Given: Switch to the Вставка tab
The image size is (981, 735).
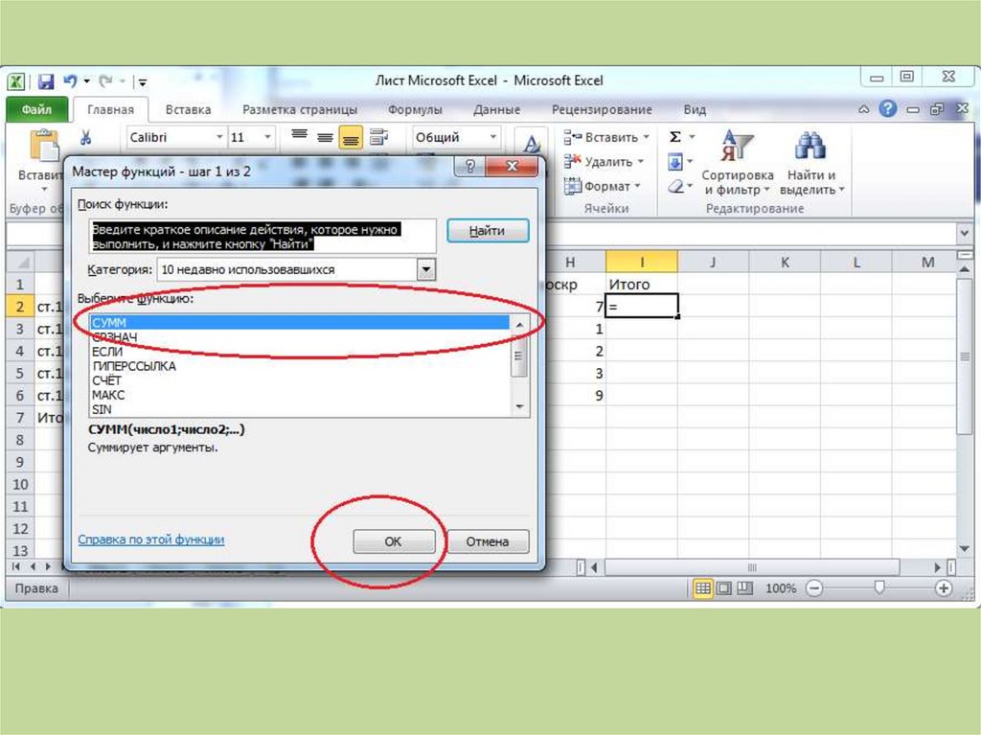Looking at the screenshot, I should tap(188, 109).
